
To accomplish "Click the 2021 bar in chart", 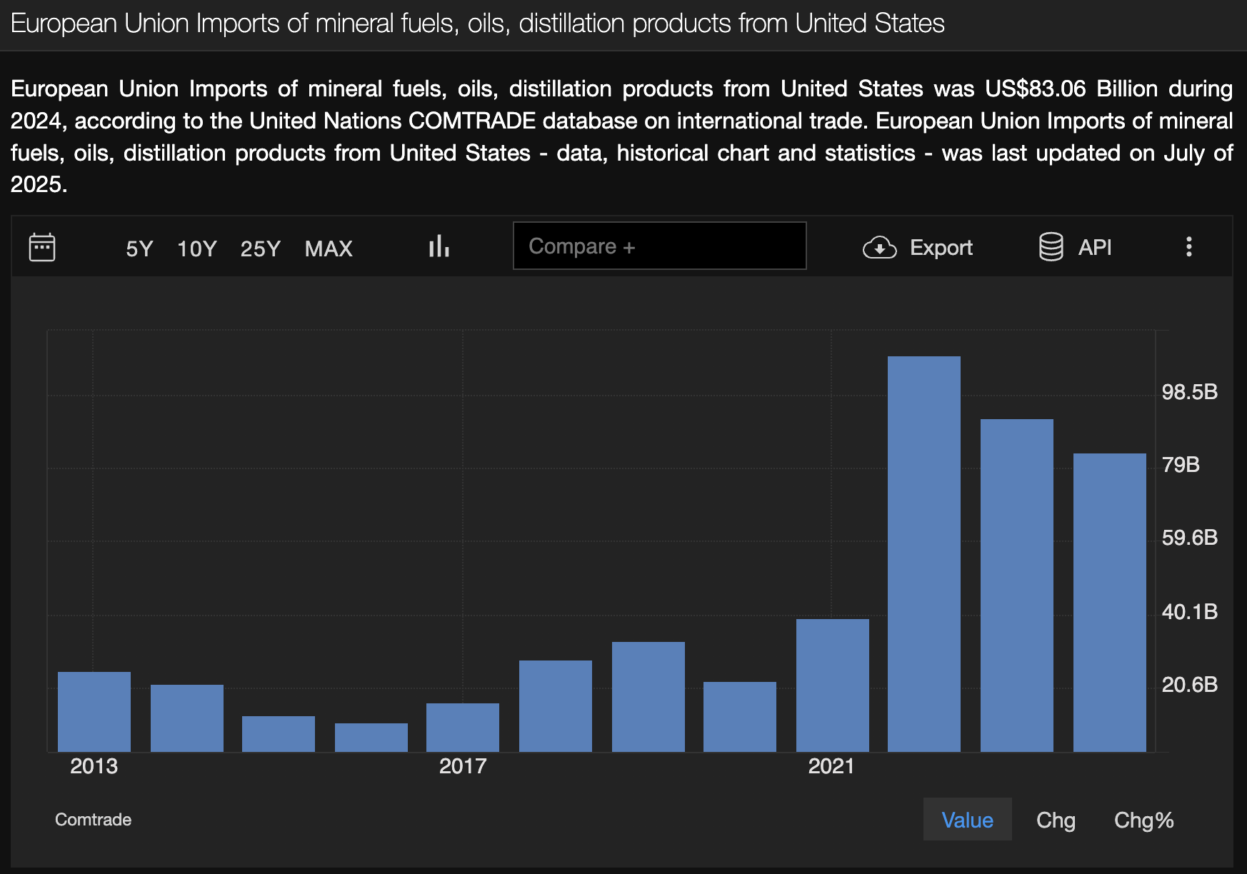I will [x=833, y=685].
